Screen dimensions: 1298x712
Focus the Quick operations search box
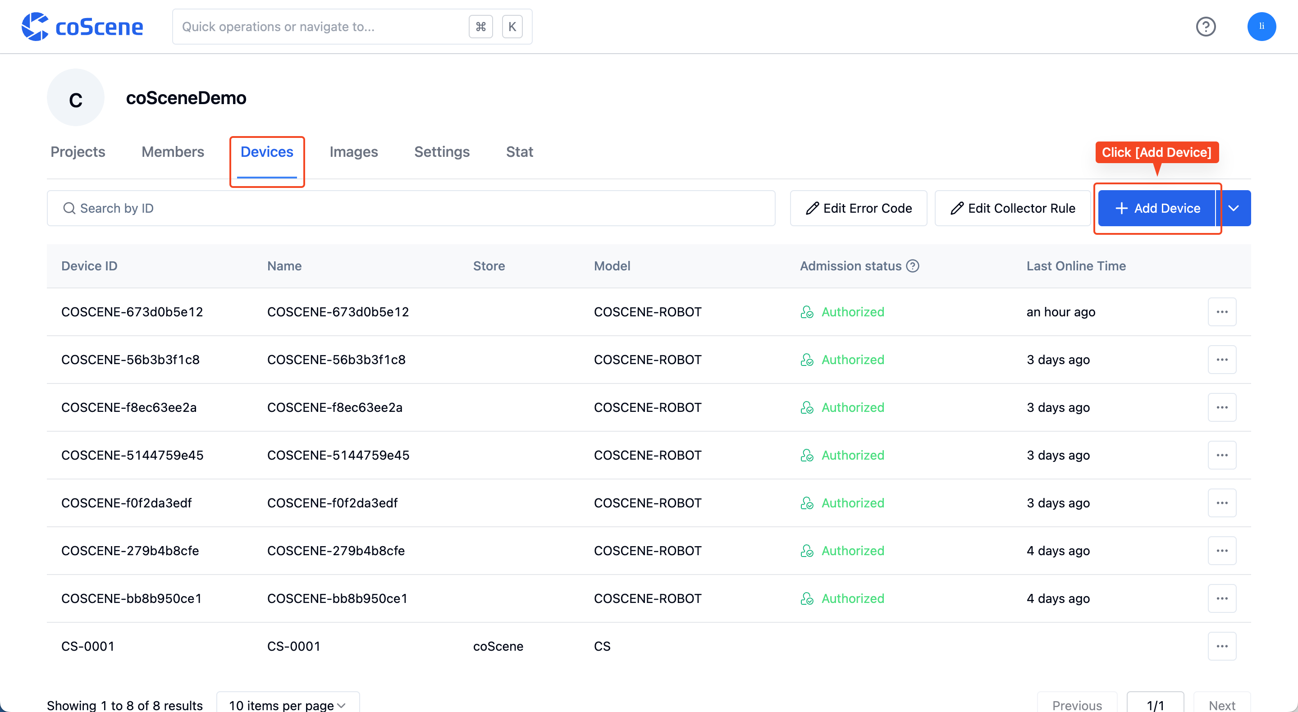[352, 27]
